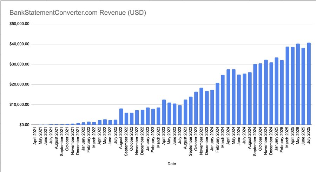The width and height of the screenshot is (316, 172).
Task: Click the Date x-axis title
Action: 172,164
